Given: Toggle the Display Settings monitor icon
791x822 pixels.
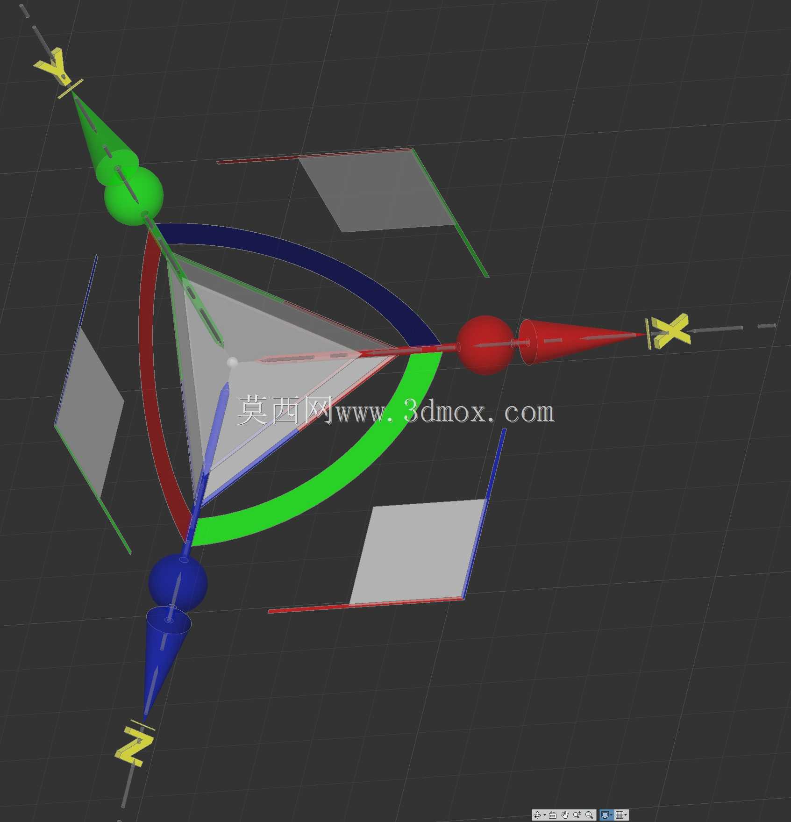Looking at the screenshot, I should (x=605, y=815).
